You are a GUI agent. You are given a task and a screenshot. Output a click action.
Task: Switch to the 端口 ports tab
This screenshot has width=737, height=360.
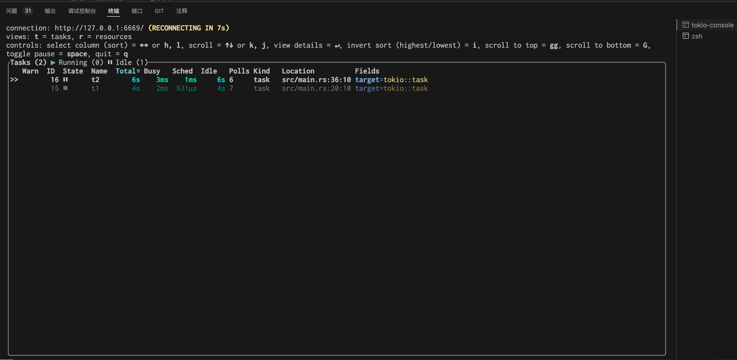137,11
